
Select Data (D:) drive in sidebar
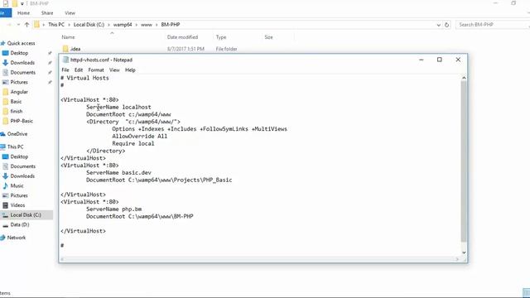tap(20, 224)
